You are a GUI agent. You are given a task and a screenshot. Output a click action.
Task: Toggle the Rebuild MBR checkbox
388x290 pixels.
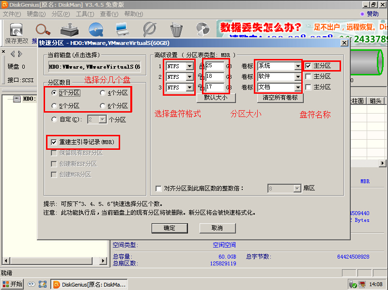point(54,142)
